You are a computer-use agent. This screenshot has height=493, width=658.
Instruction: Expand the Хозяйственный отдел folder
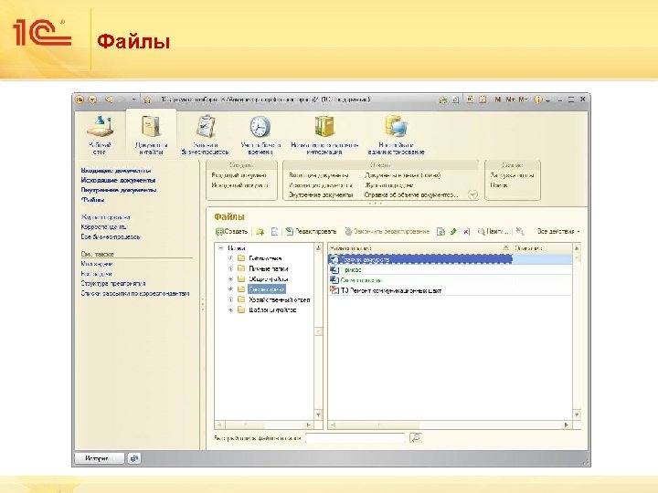coord(230,299)
